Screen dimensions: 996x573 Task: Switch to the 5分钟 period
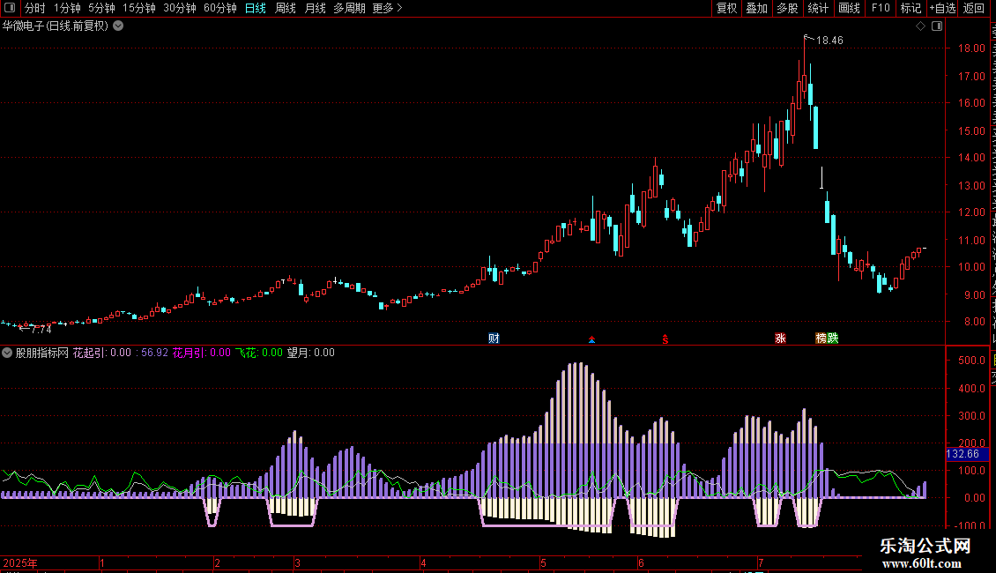pyautogui.click(x=101, y=8)
